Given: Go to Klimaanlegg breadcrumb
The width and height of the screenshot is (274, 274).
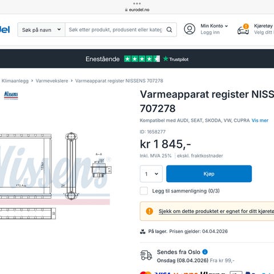Looking at the screenshot, I should click(15, 80).
